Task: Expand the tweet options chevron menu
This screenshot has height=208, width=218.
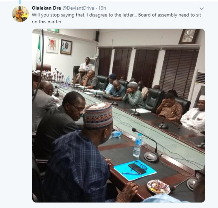Action: point(202,9)
